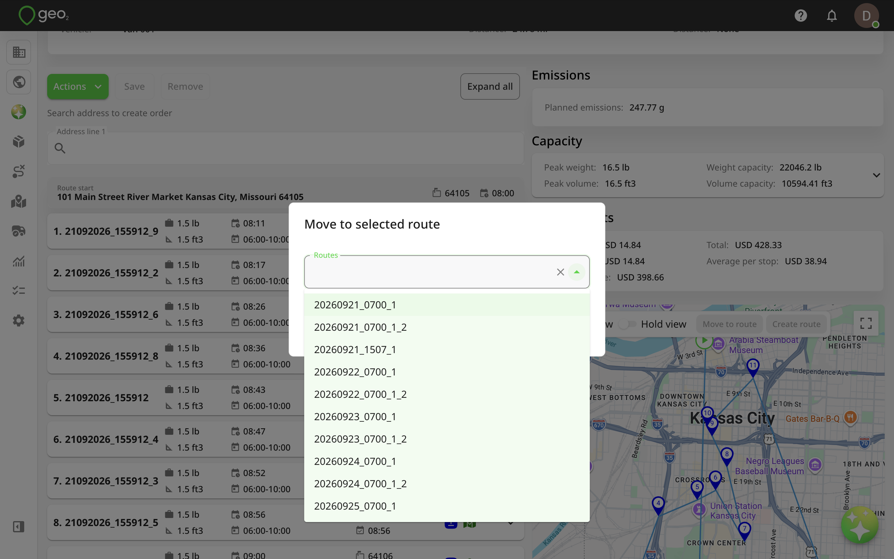
Task: Click the Move to route button
Action: click(729, 324)
